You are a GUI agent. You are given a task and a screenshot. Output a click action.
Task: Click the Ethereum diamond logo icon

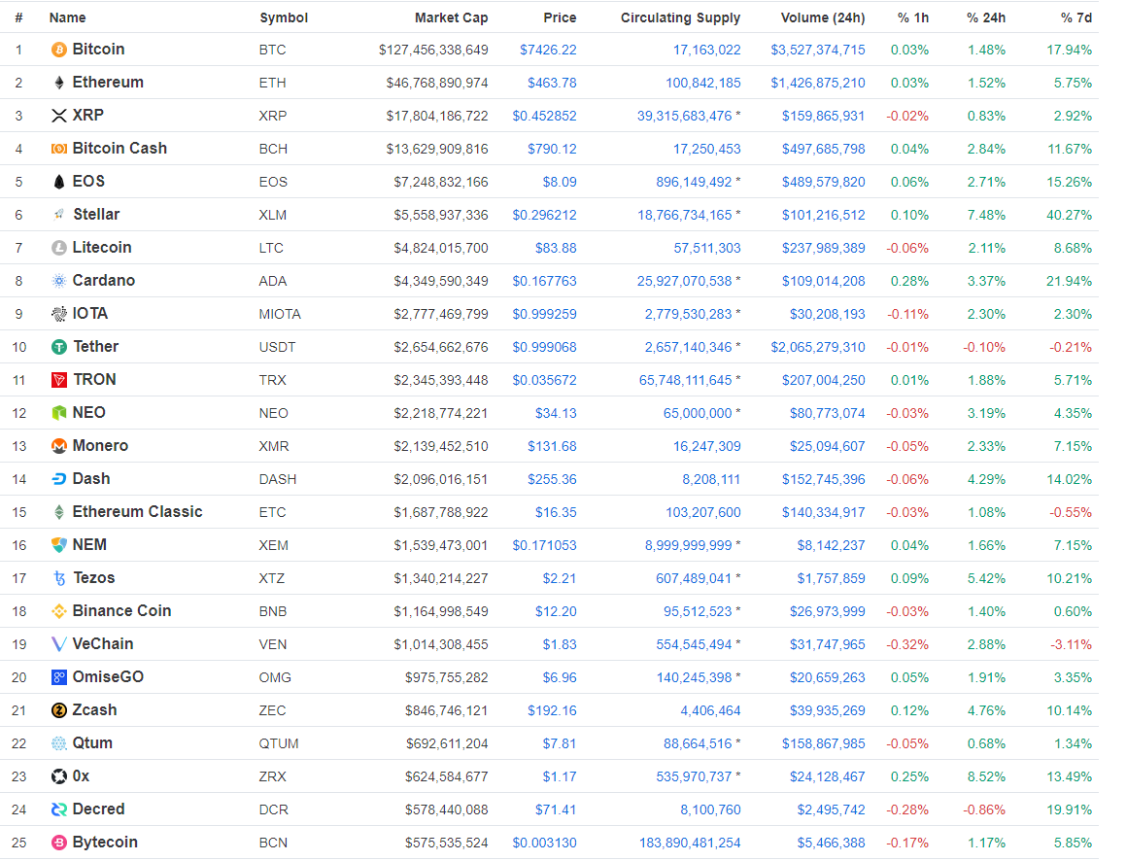click(59, 83)
